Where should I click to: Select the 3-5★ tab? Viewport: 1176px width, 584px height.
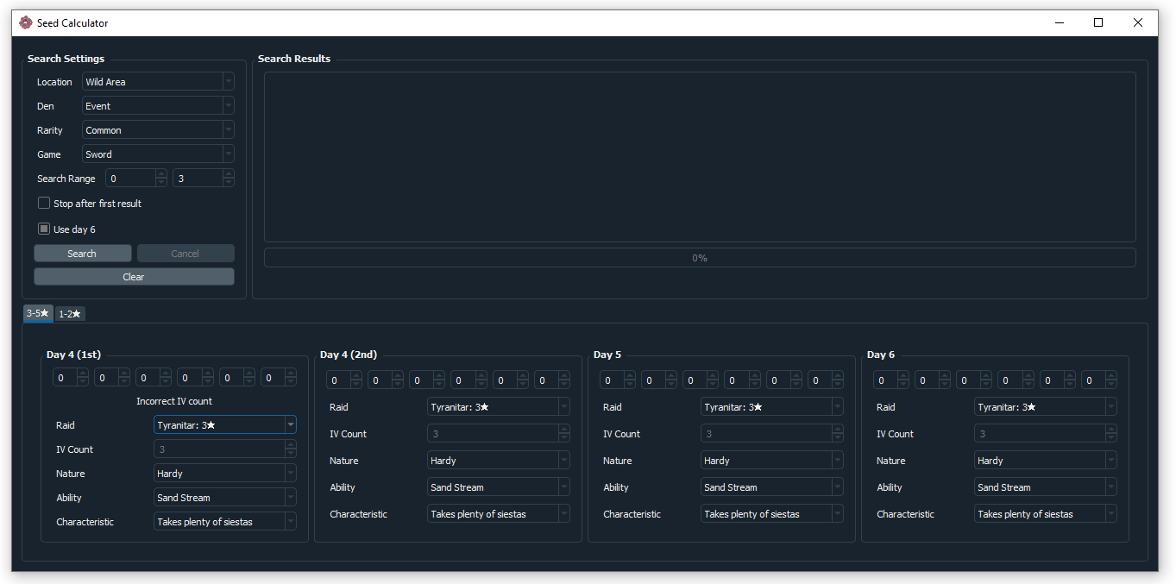[38, 314]
